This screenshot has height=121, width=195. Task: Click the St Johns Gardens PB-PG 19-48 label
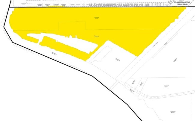(x=184, y=3)
